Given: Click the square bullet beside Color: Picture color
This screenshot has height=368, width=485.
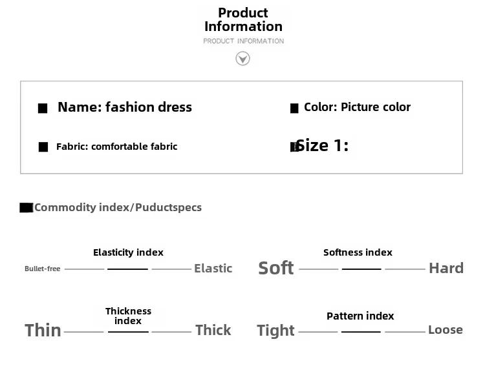Looking at the screenshot, I should coord(294,108).
